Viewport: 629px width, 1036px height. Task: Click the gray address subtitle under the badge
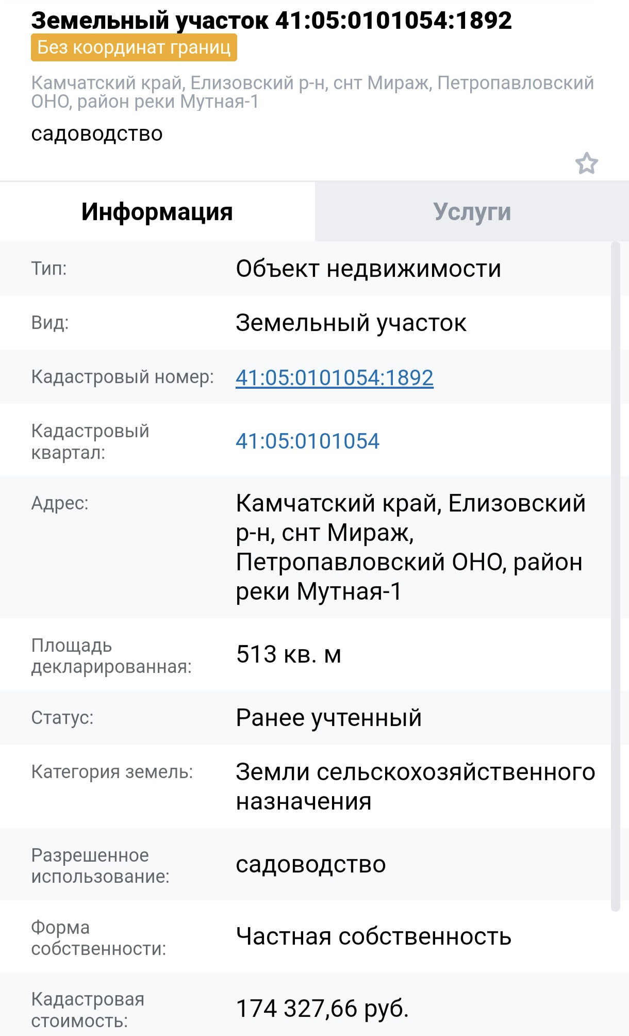312,92
